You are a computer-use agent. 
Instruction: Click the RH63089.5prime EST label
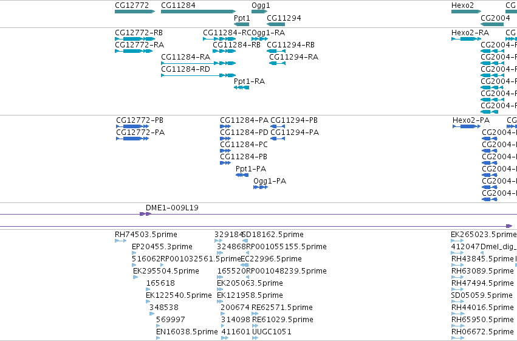483,271
